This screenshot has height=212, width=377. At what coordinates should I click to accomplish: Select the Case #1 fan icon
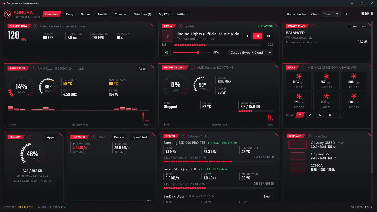pyautogui.click(x=354, y=76)
